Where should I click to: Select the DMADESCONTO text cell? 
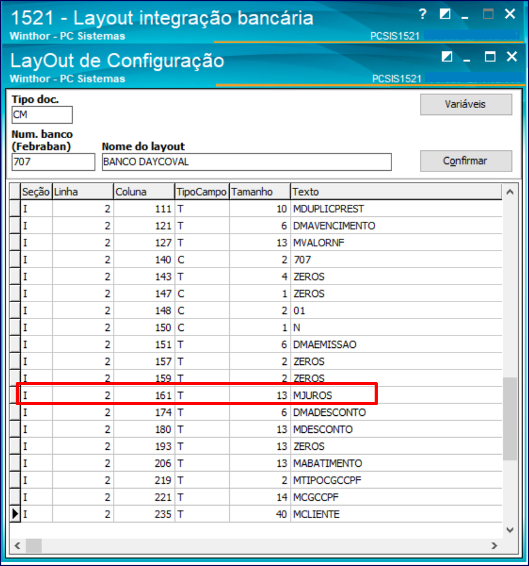click(397, 412)
